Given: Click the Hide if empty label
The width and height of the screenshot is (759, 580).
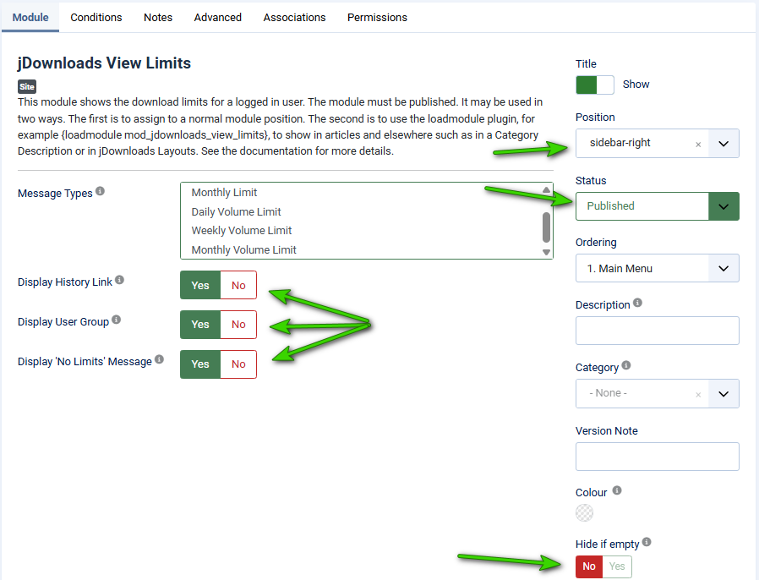Looking at the screenshot, I should (608, 544).
